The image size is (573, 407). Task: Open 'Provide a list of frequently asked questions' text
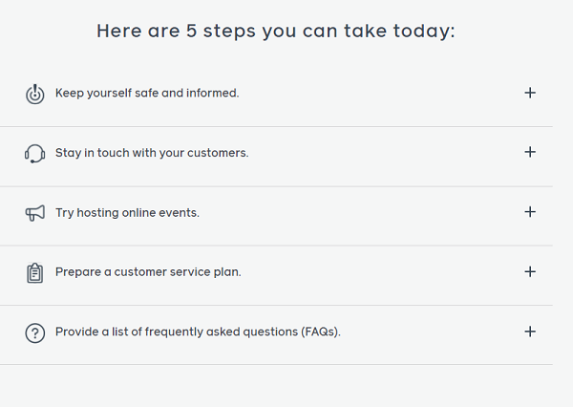pyautogui.click(x=198, y=332)
